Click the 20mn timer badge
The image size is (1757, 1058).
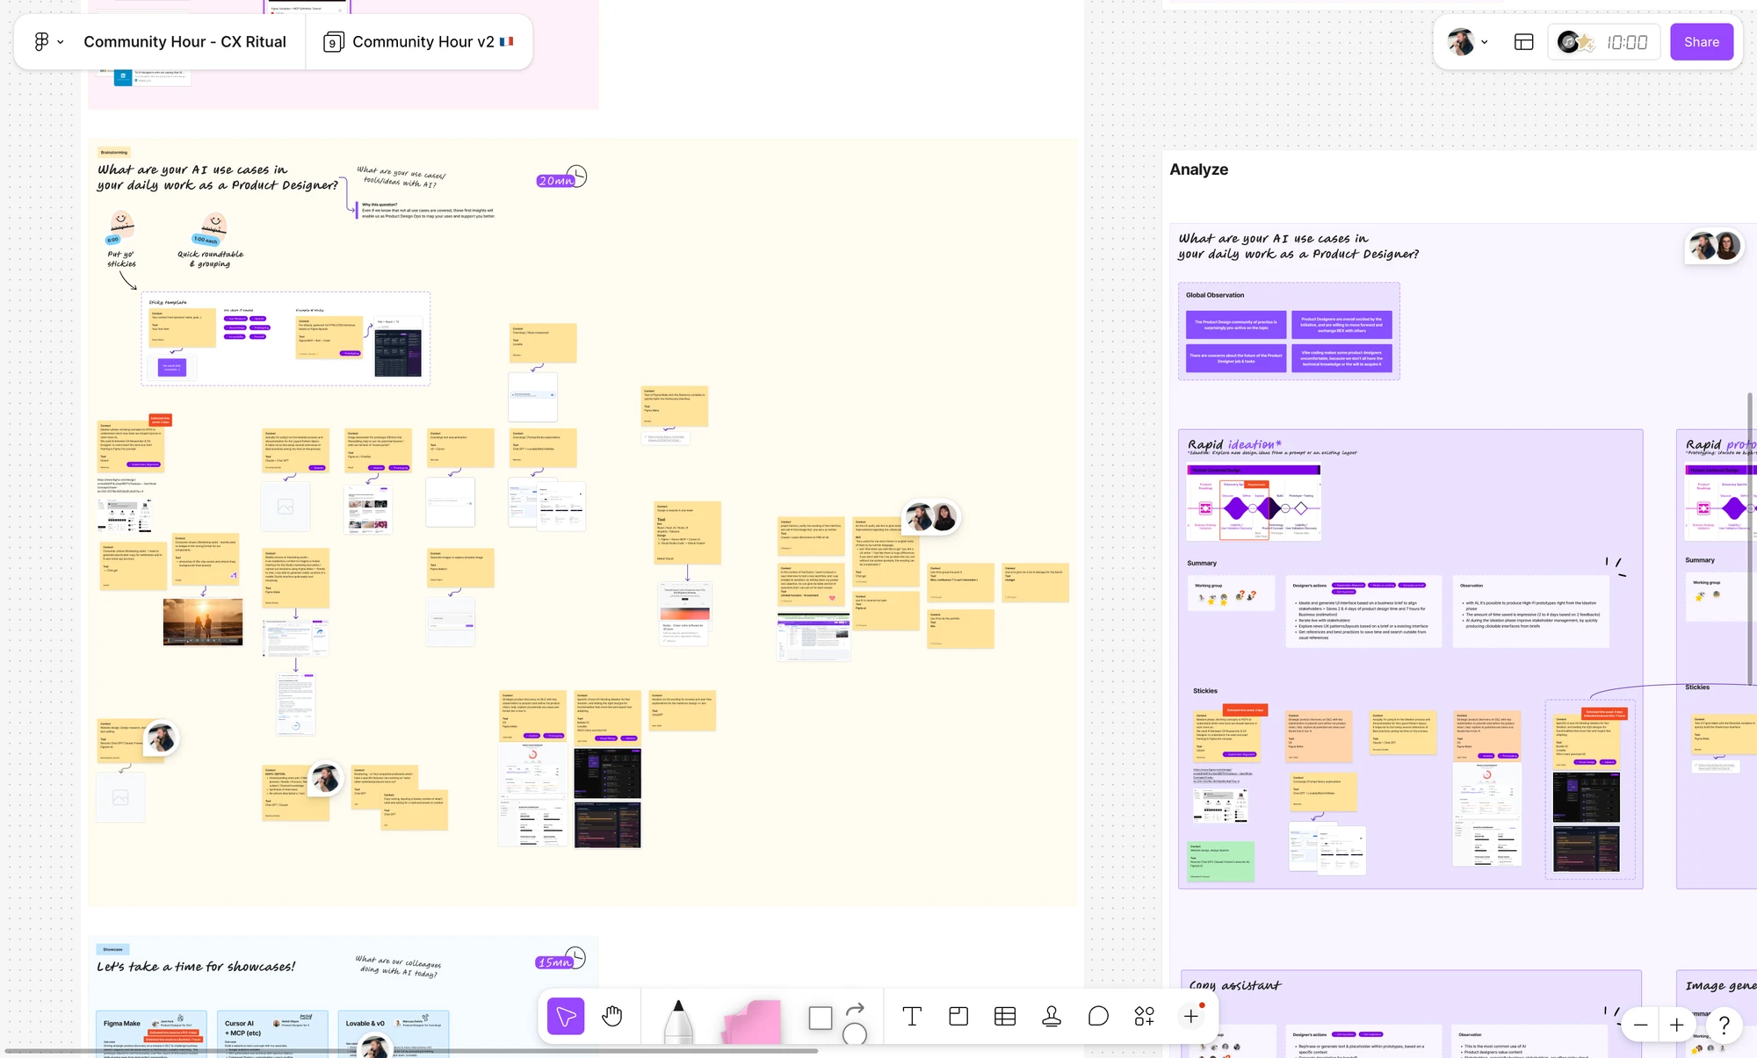pos(555,181)
